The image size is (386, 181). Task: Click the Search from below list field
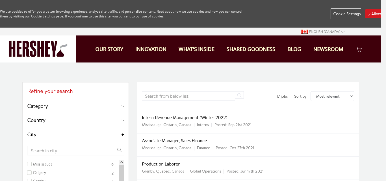[x=188, y=96]
